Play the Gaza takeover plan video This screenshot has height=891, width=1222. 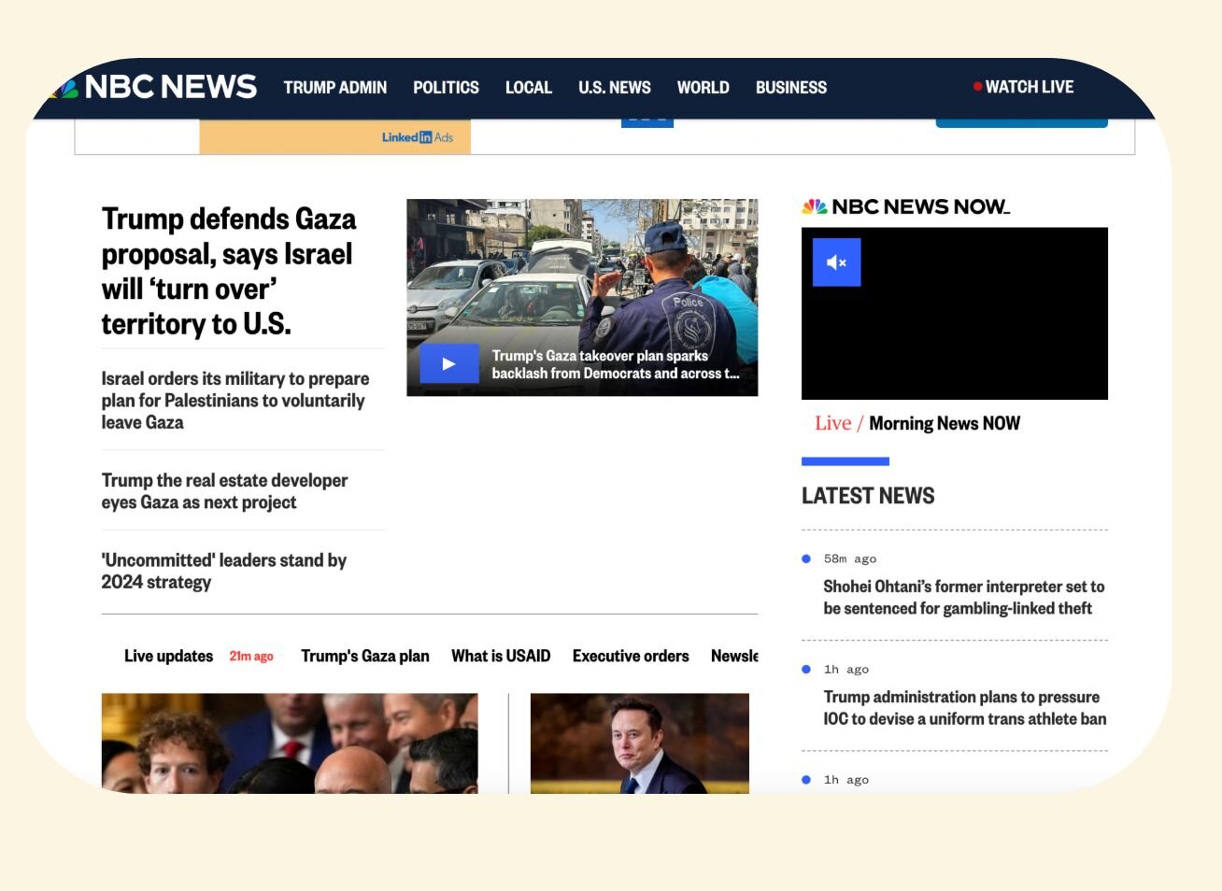pyautogui.click(x=449, y=364)
